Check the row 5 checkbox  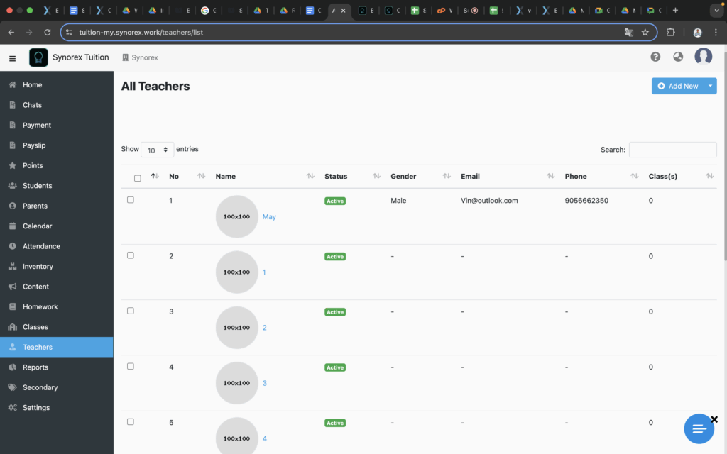coord(131,422)
